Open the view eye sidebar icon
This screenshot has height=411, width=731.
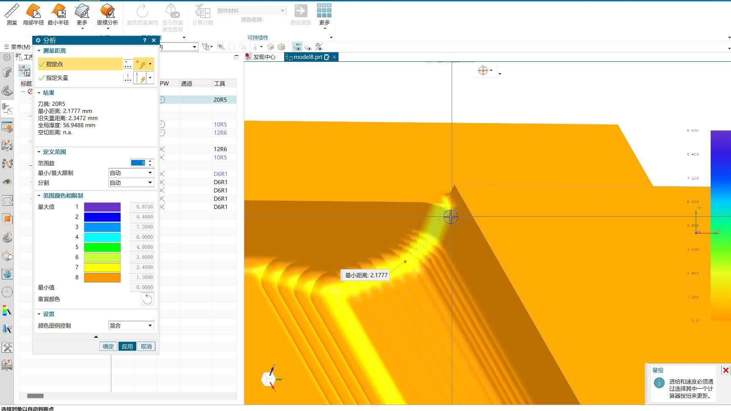point(7,182)
